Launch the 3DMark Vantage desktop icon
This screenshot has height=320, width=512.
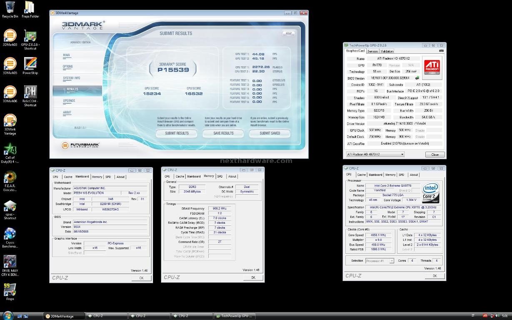point(10,125)
